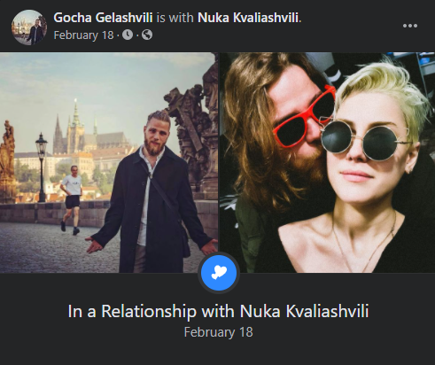The width and height of the screenshot is (435, 365).
Task: Open Gocha Gelashvili's profile name link
Action: tap(103, 18)
